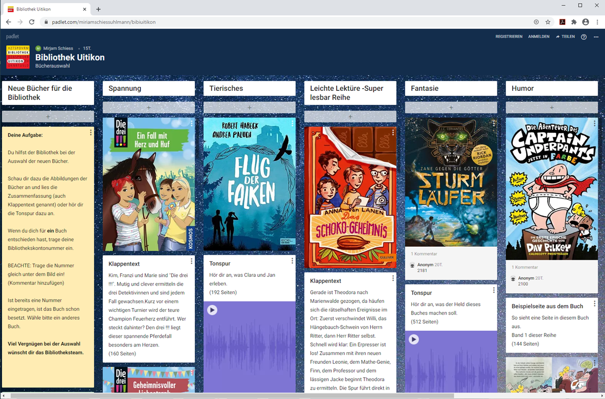
Task: Add a post to the Spannung column
Action: [149, 108]
